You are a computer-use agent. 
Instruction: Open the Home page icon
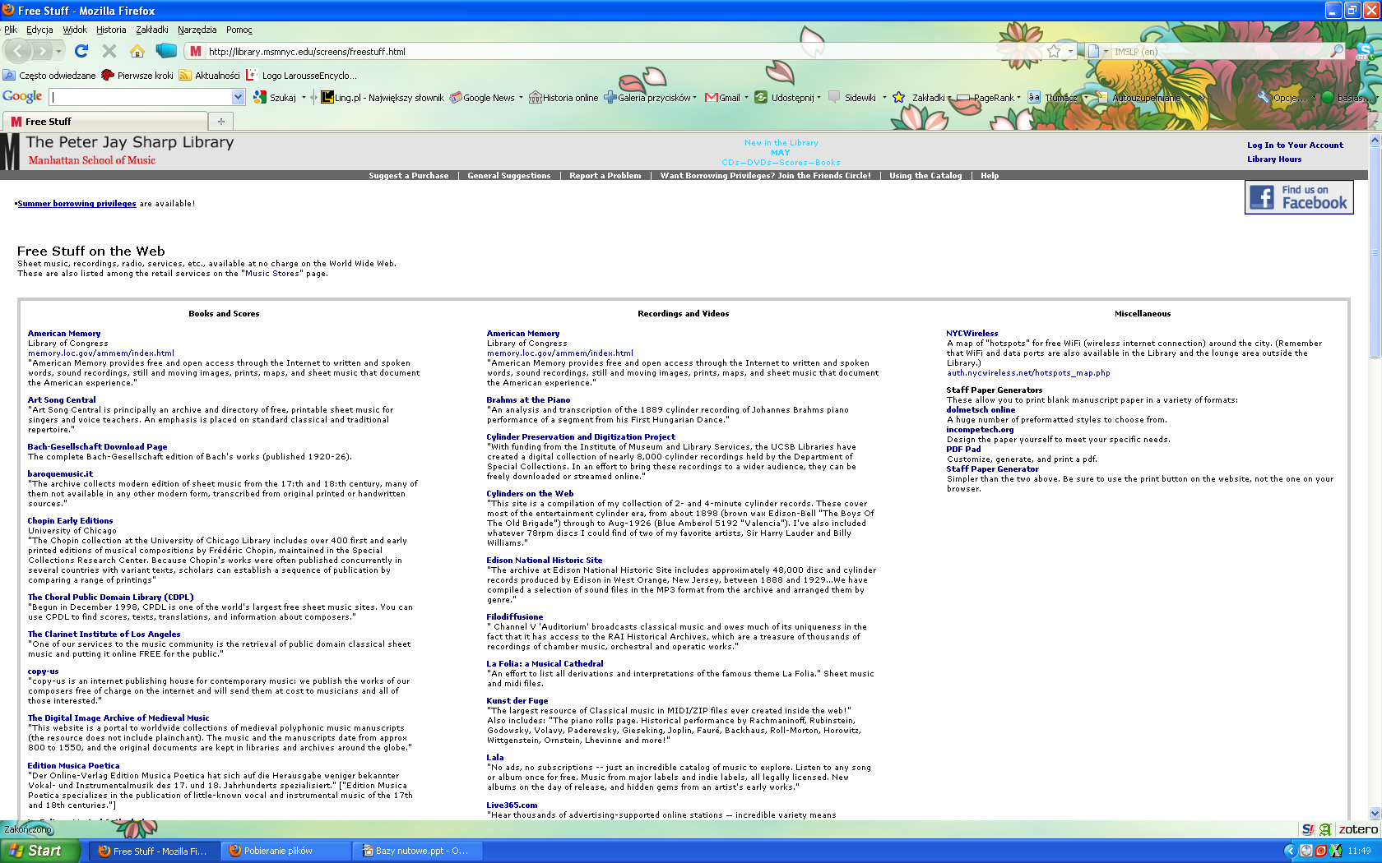(137, 51)
